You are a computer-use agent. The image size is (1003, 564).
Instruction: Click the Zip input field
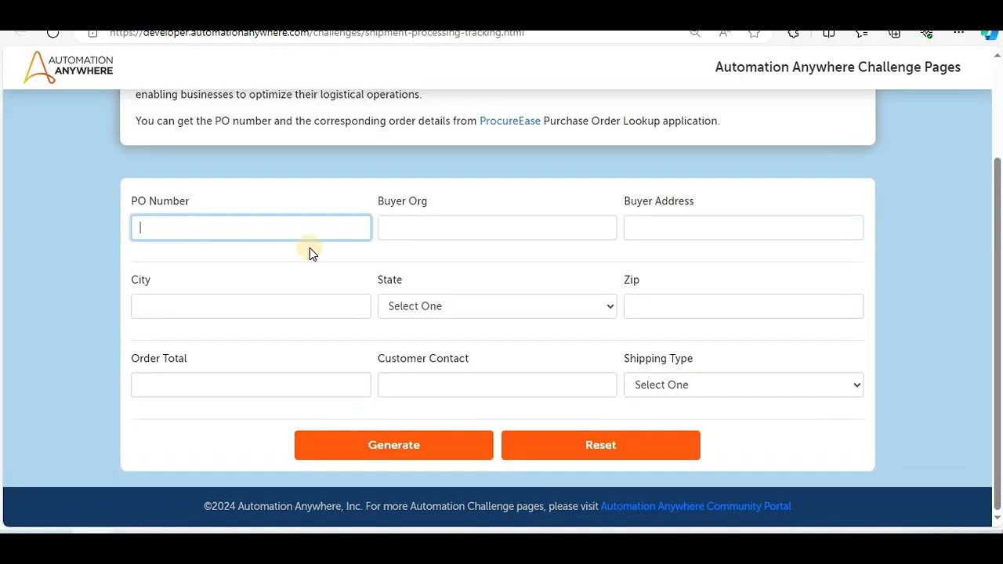[744, 306]
